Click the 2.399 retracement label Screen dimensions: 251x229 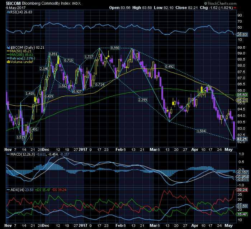[x=143, y=100]
